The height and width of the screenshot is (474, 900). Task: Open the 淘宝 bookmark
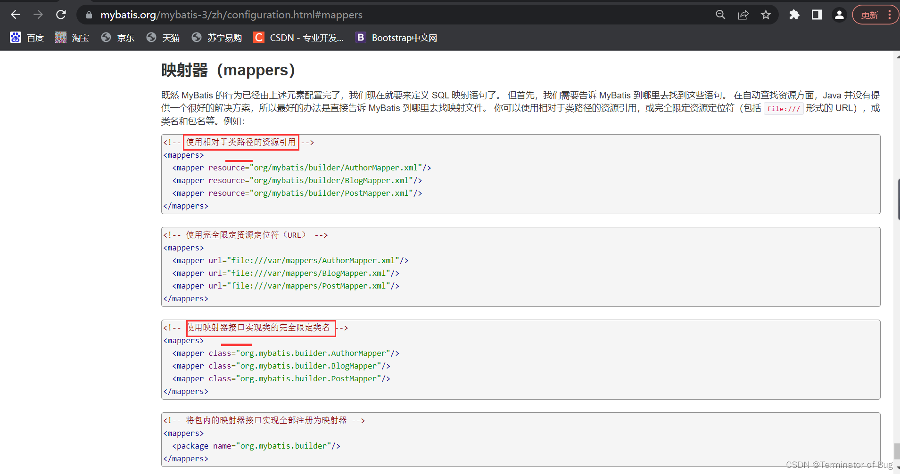click(x=72, y=38)
